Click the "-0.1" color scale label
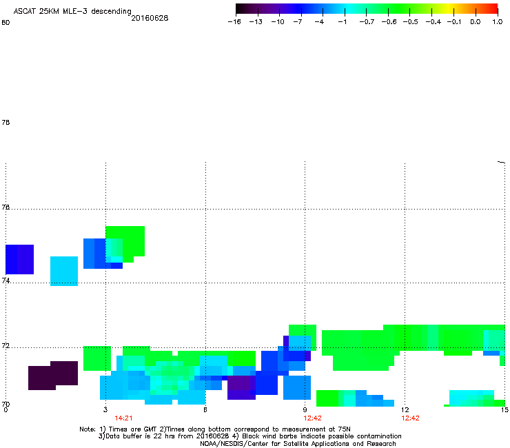The height and width of the screenshot is (448, 510). pyautogui.click(x=453, y=22)
